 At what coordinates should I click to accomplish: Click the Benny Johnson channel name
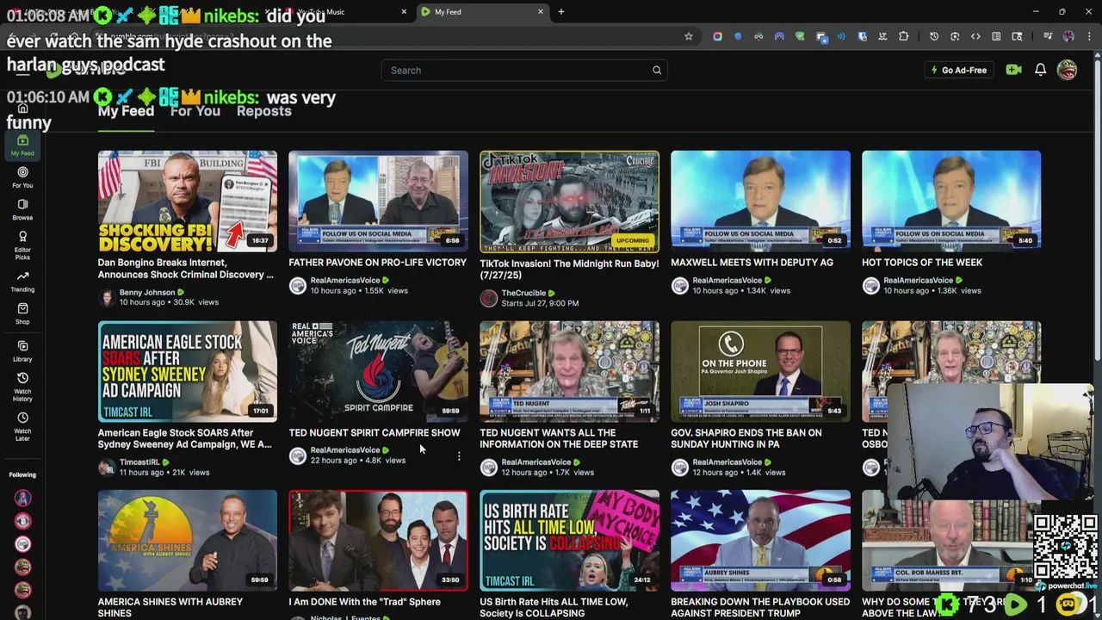tap(147, 292)
